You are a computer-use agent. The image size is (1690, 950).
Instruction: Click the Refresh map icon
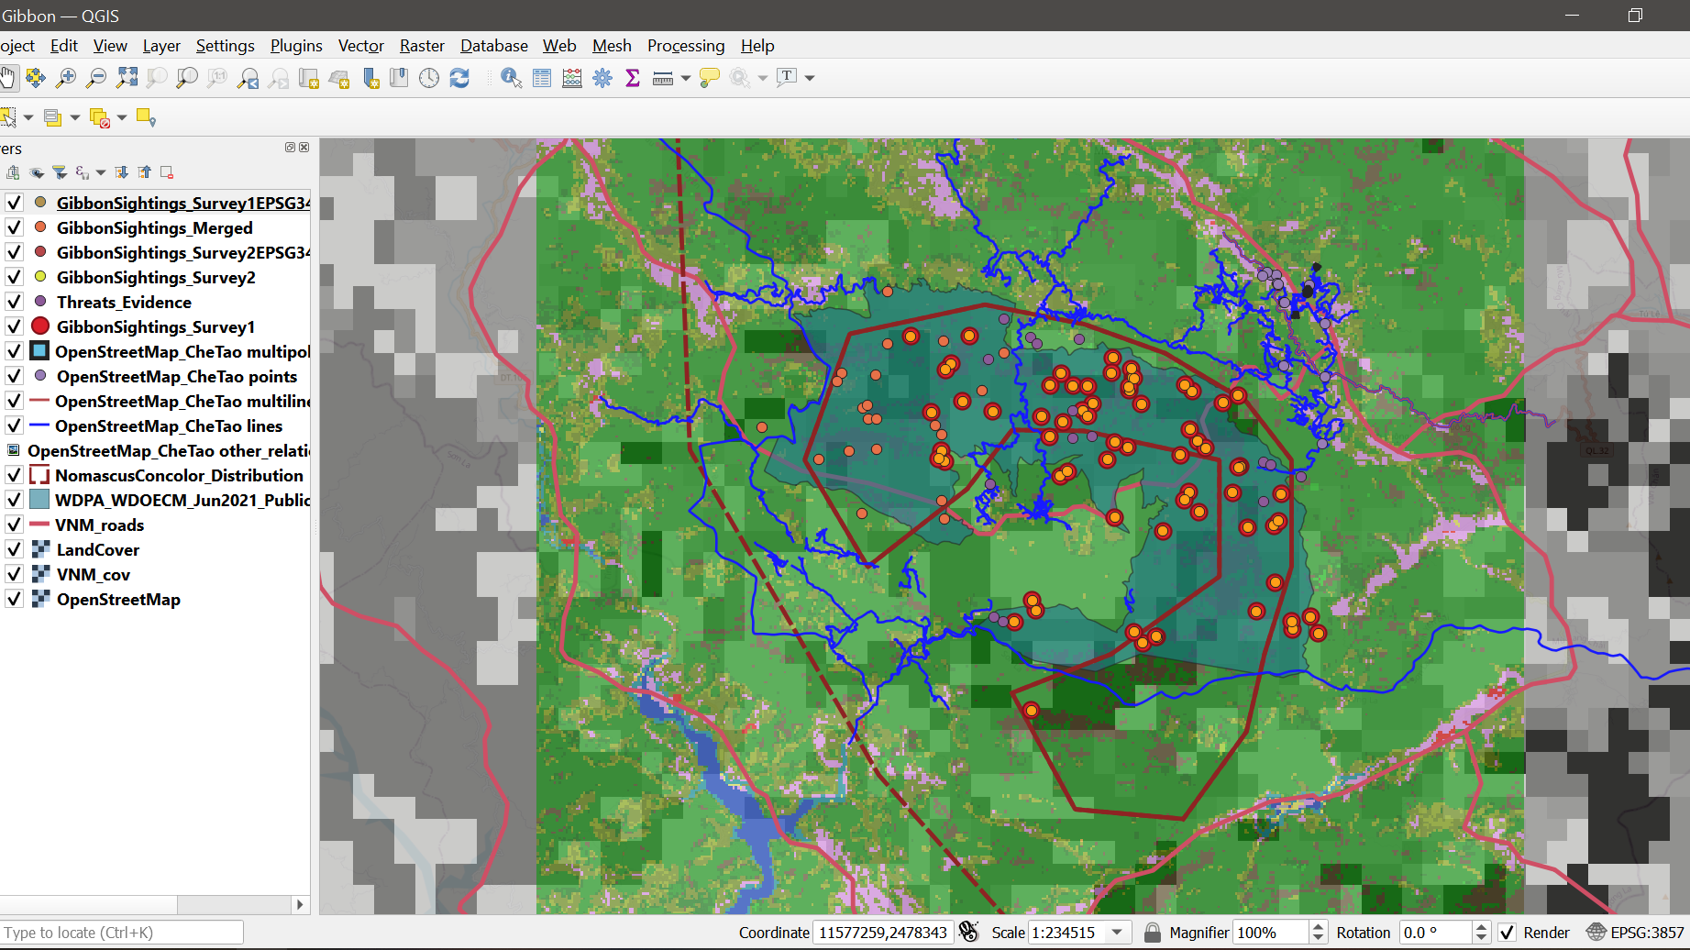(459, 79)
